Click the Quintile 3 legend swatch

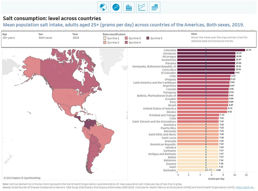[126, 38]
